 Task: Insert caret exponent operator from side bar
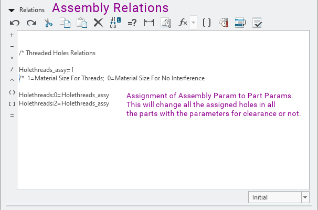point(12,80)
